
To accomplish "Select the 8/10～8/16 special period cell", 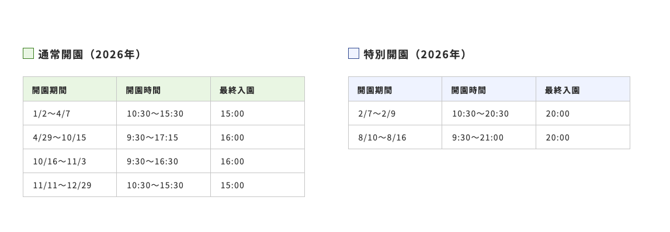I will click(x=395, y=137).
